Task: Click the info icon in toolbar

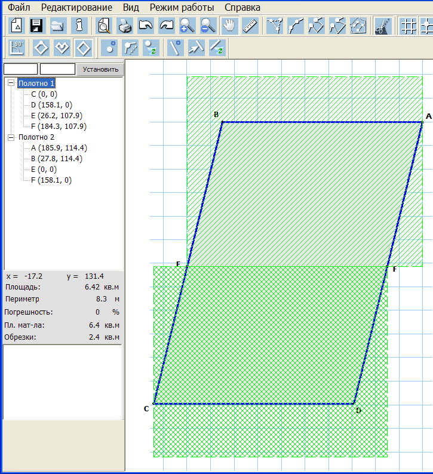Action: coord(79,26)
